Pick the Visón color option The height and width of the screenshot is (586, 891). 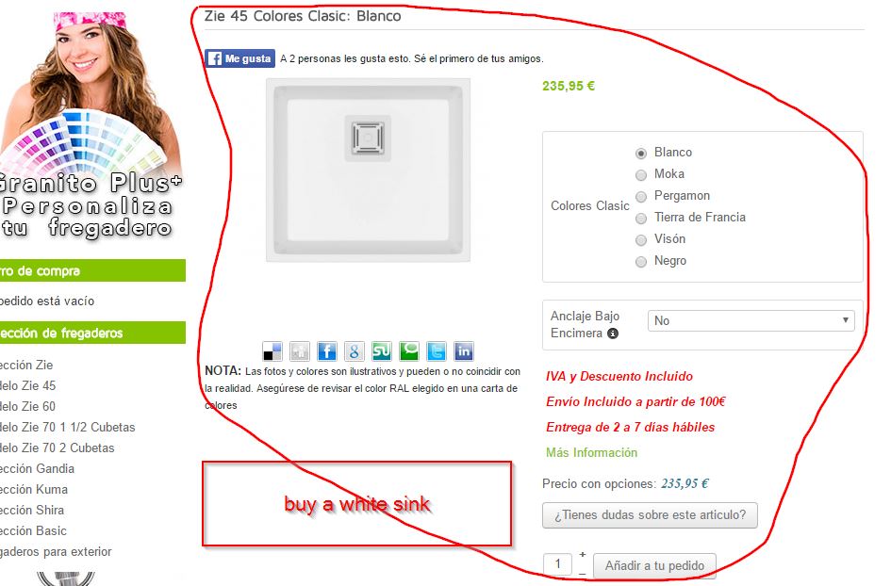coord(641,240)
